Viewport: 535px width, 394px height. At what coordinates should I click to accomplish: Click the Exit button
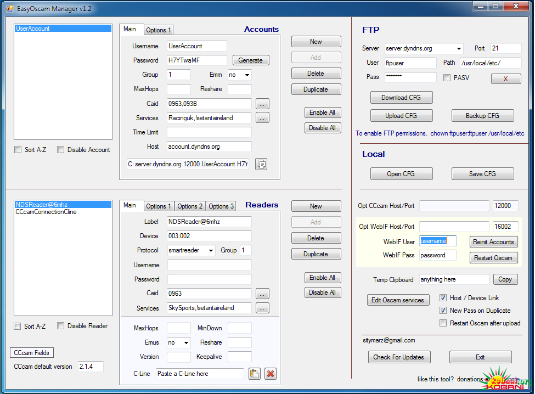click(x=481, y=357)
